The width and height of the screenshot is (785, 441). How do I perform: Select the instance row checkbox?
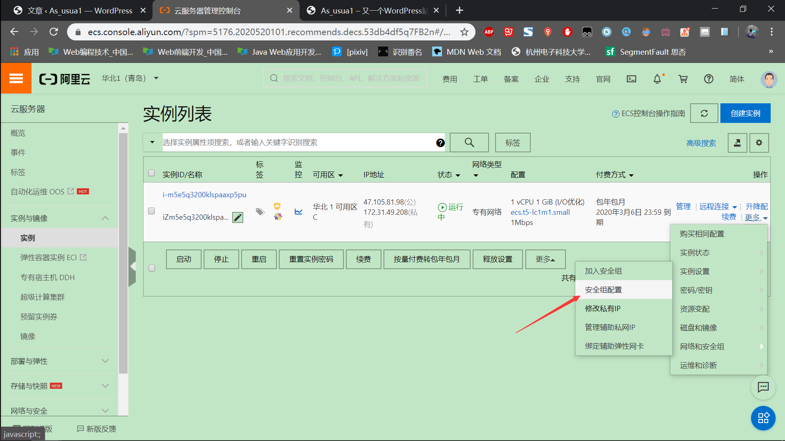point(151,211)
